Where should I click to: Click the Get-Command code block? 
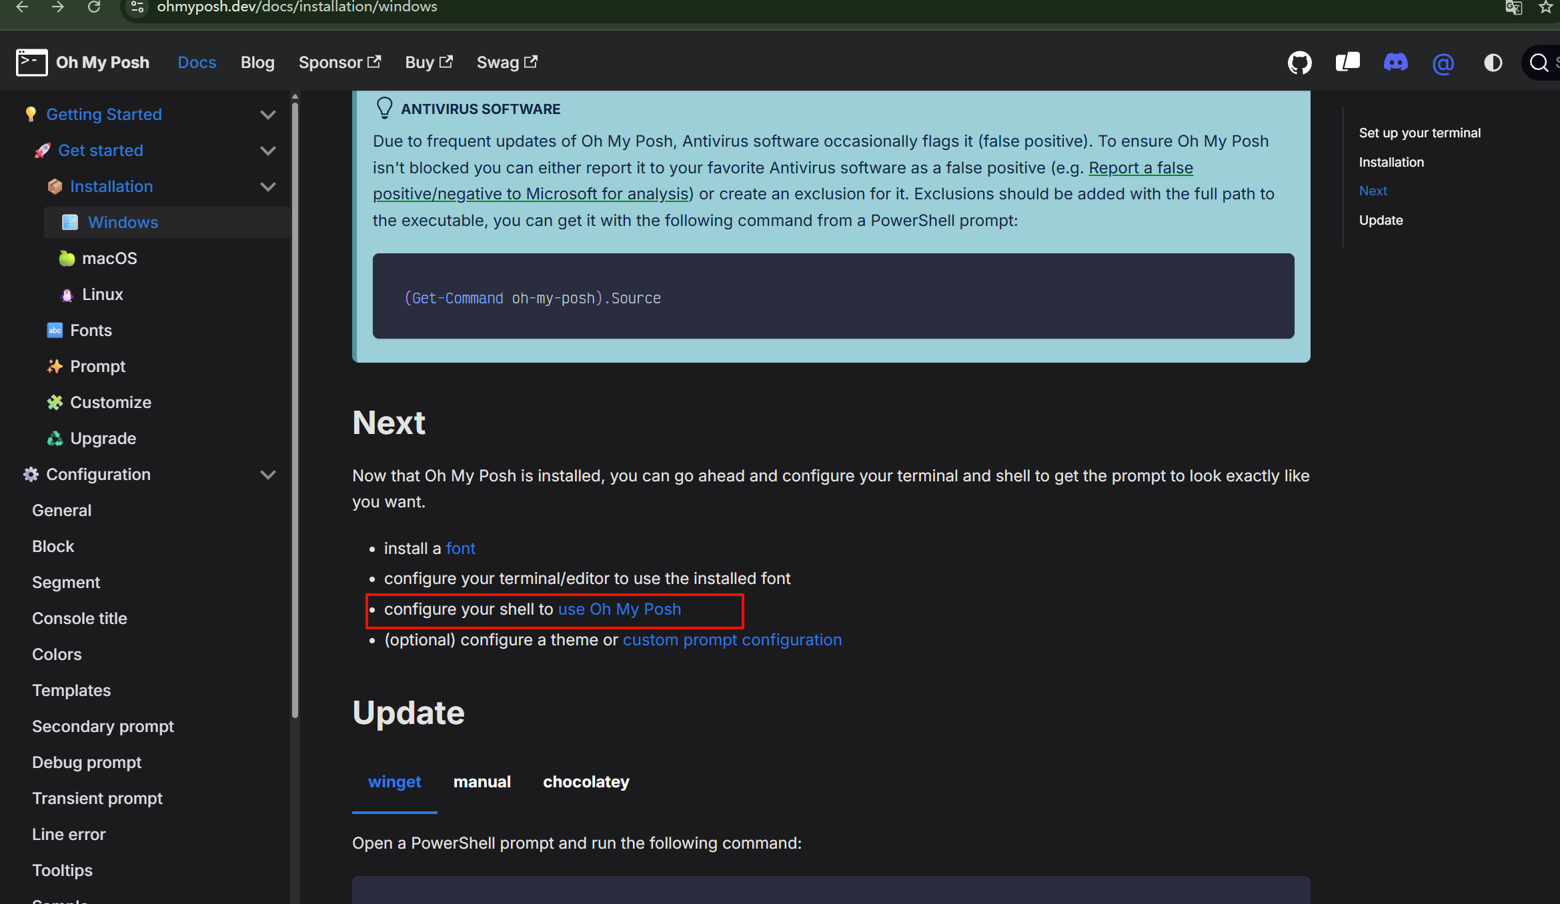[833, 296]
